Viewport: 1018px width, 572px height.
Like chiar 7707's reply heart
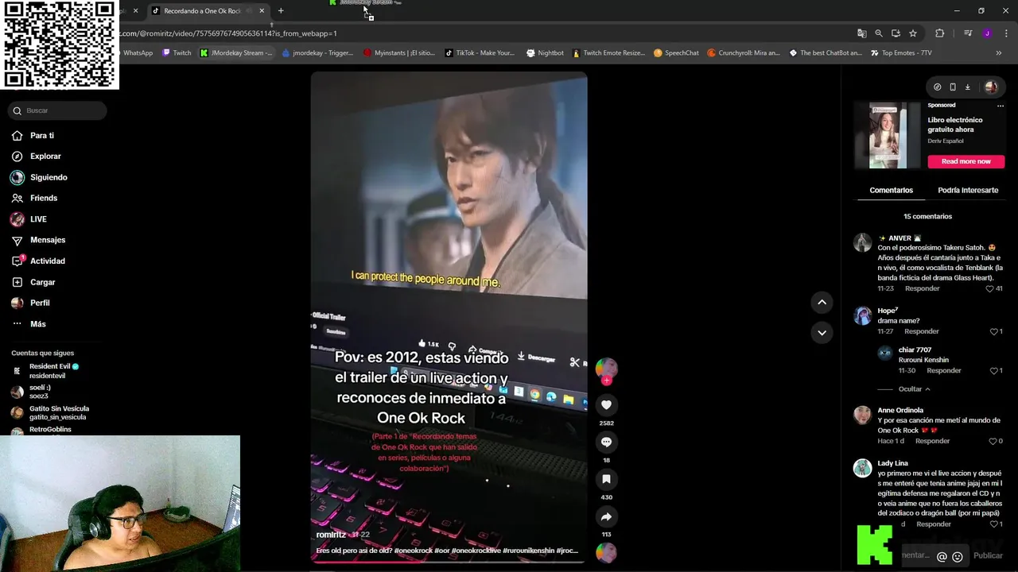pos(993,371)
